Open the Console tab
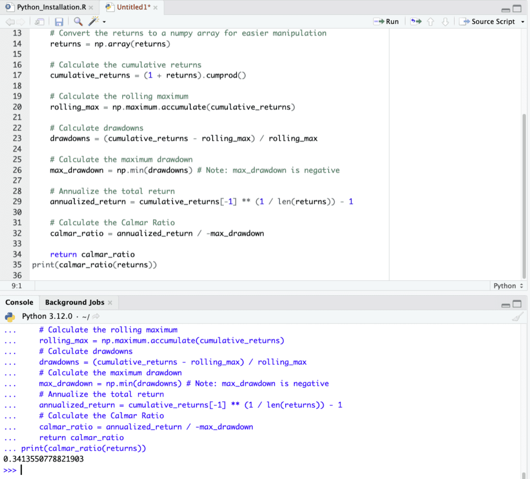Viewport: 530px width, 479px height. [19, 302]
